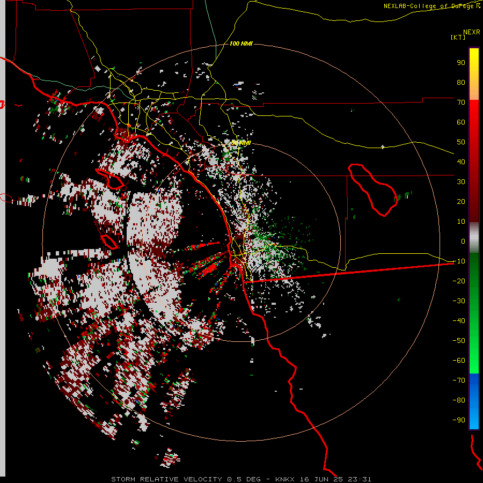Click the KT units label above scale

pos(458,37)
